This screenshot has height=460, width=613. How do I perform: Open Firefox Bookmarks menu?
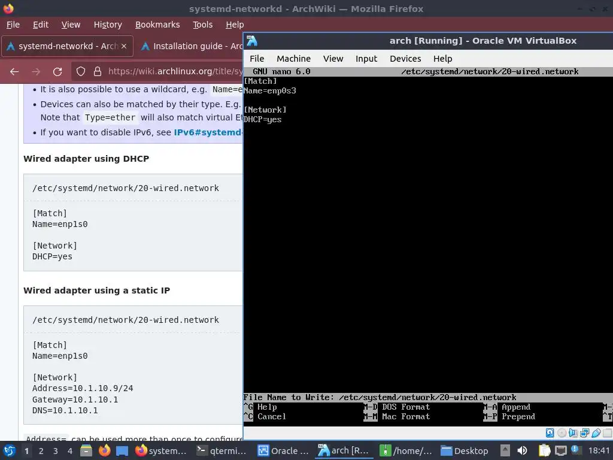(157, 25)
